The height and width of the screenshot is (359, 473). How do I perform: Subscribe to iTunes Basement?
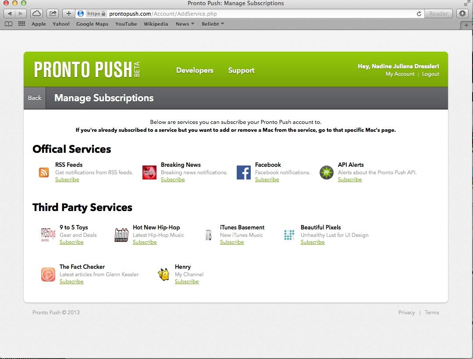pyautogui.click(x=232, y=242)
